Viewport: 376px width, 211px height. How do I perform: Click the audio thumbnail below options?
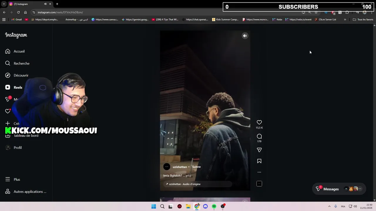click(x=259, y=184)
